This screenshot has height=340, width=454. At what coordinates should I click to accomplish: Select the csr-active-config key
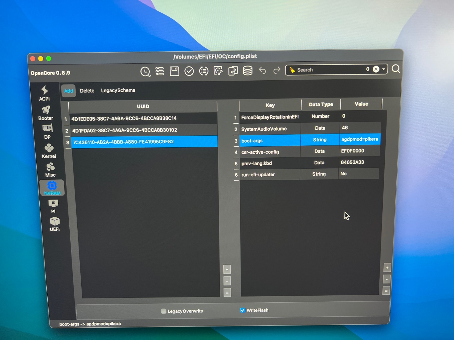coord(270,152)
